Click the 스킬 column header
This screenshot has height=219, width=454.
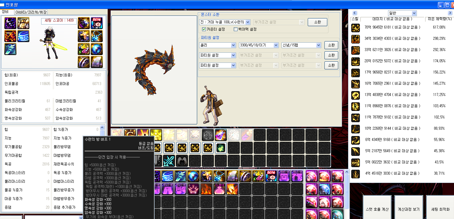[355, 19]
